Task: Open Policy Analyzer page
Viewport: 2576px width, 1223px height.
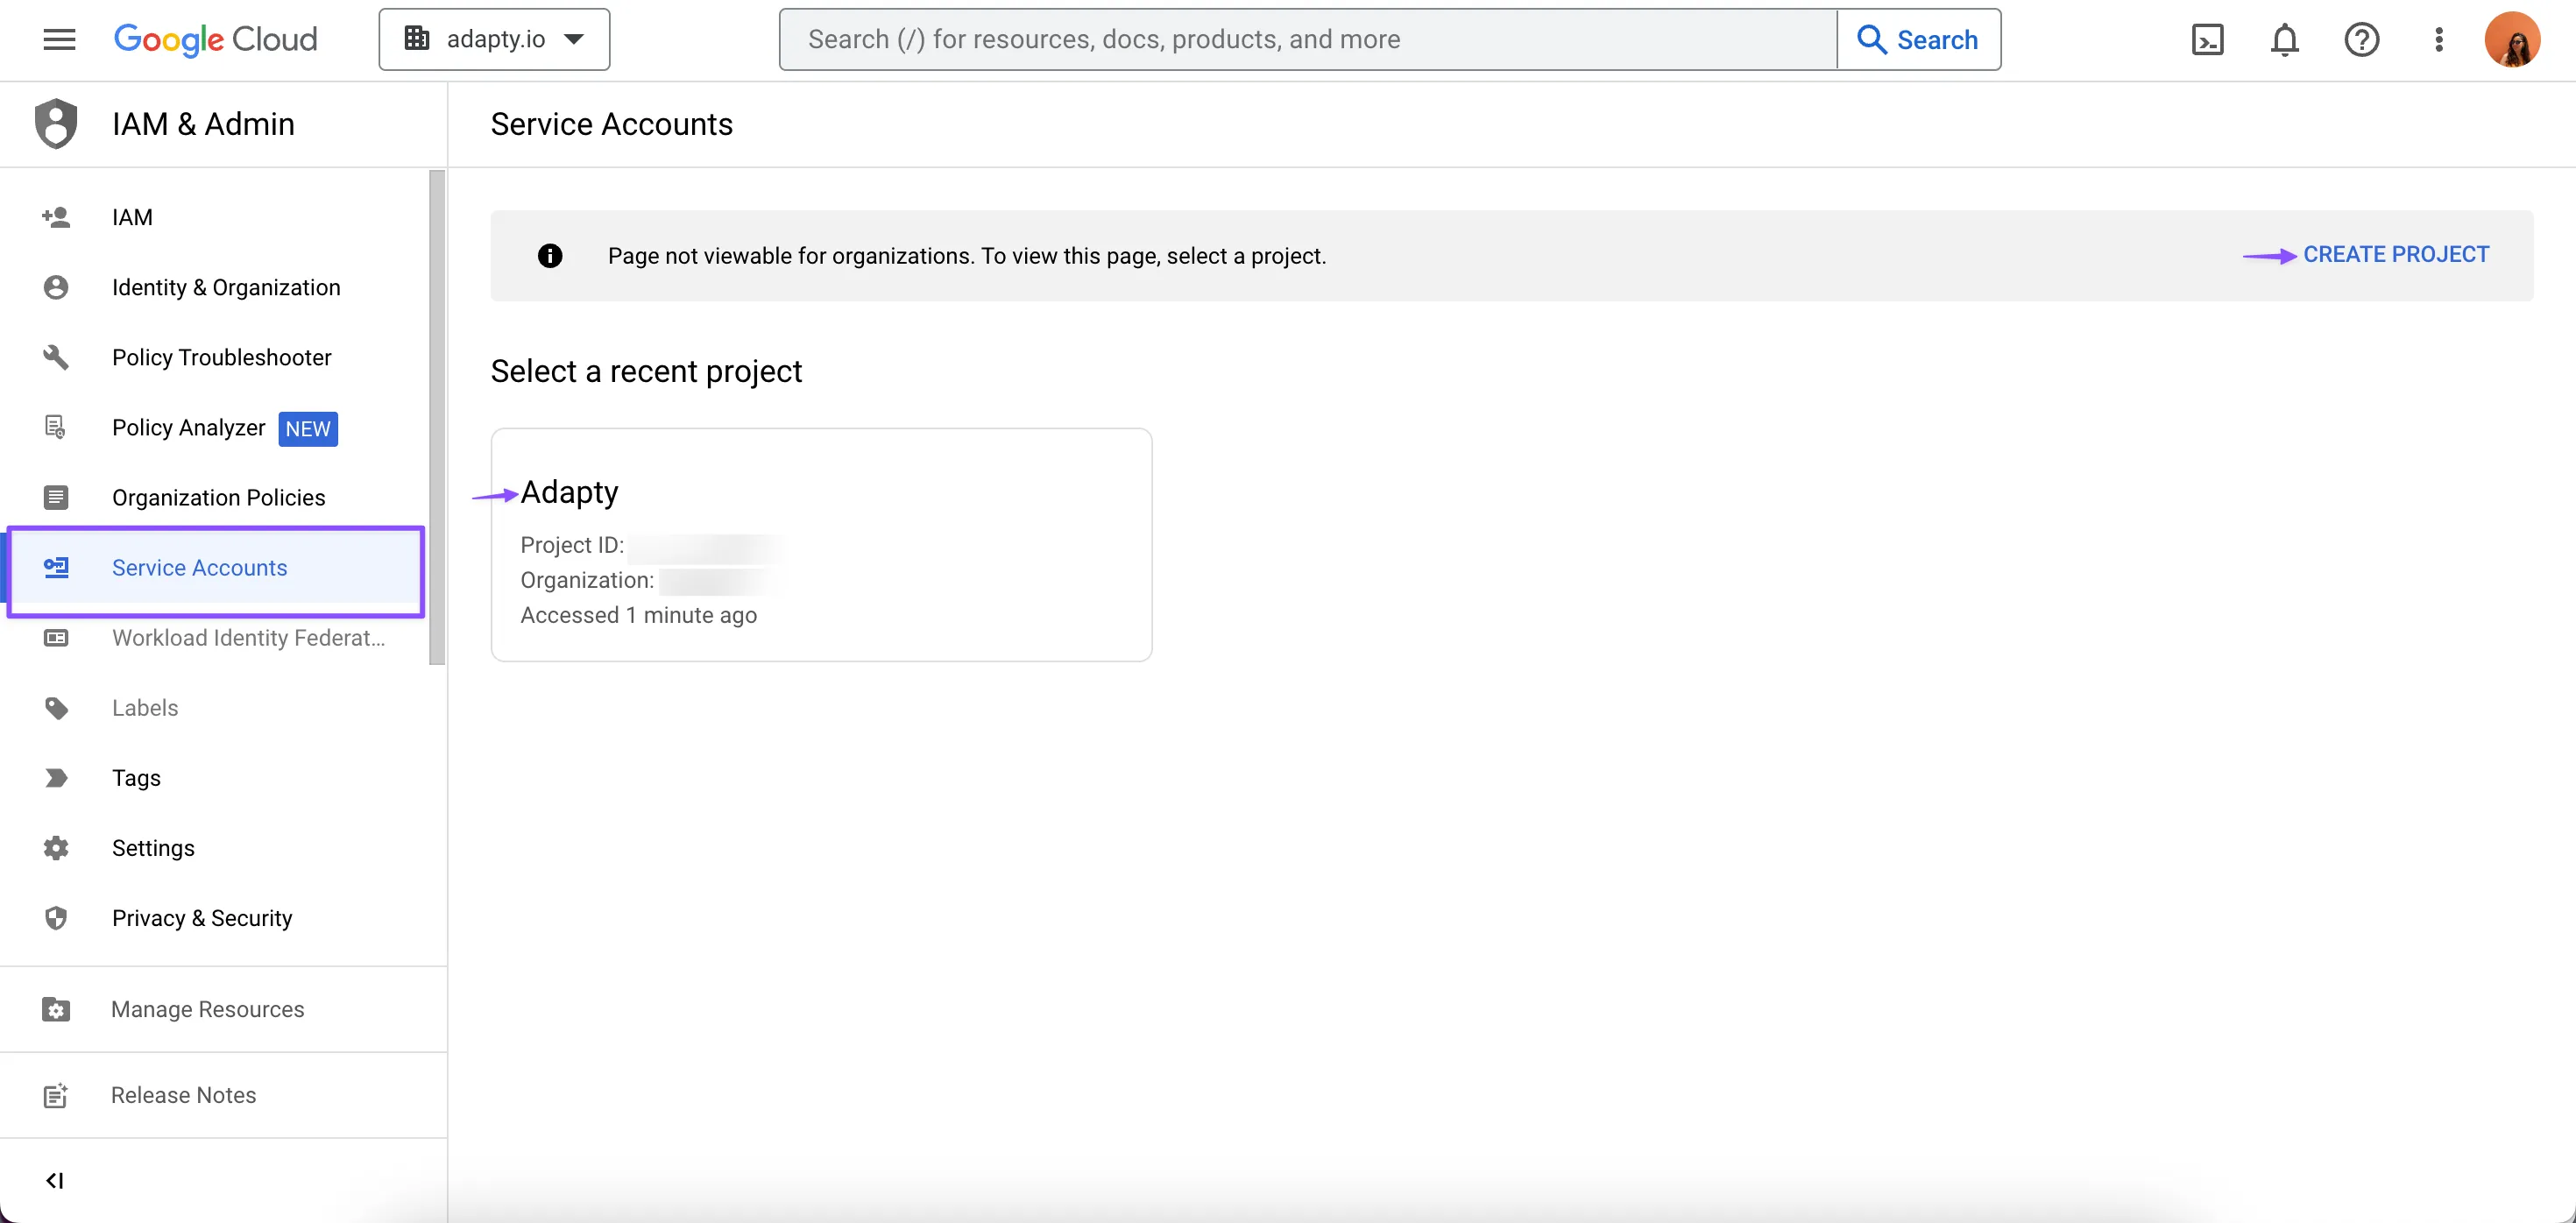Action: coord(188,428)
